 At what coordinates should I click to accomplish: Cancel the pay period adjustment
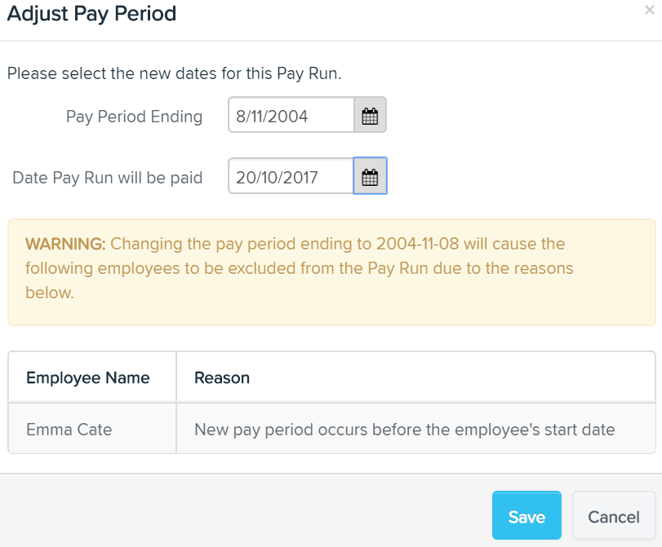[x=614, y=515]
